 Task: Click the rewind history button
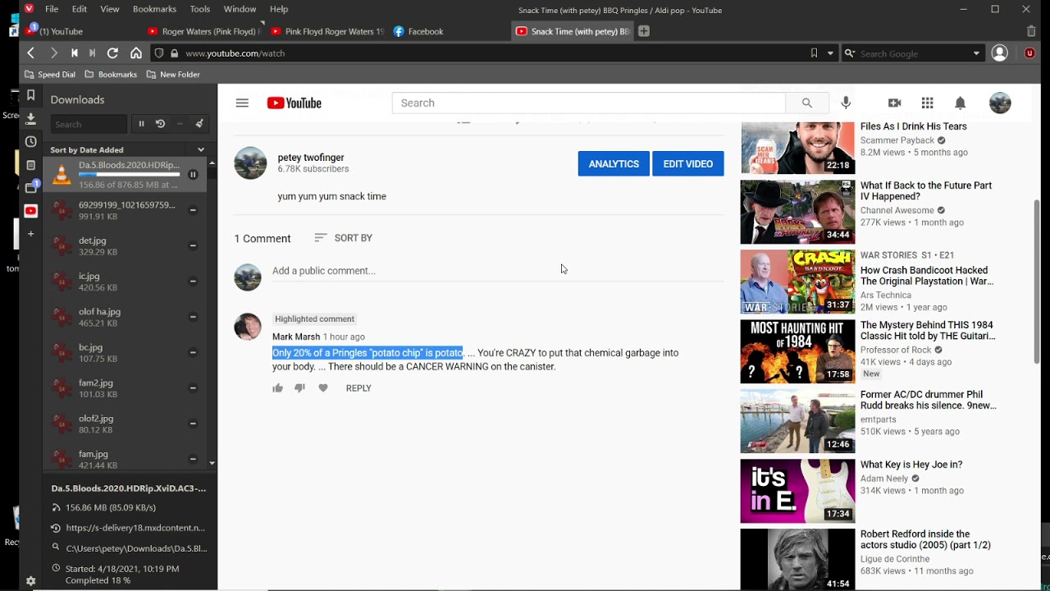click(74, 53)
